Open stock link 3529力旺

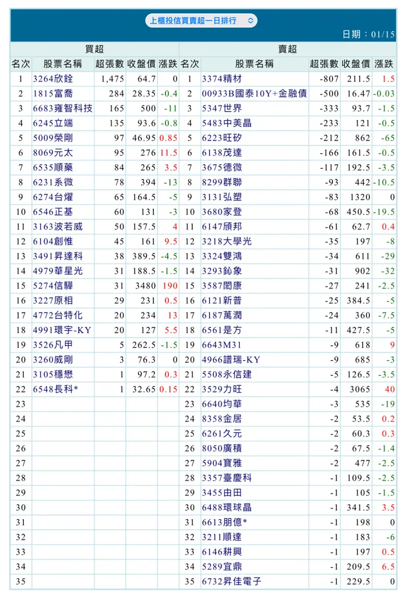pyautogui.click(x=222, y=389)
